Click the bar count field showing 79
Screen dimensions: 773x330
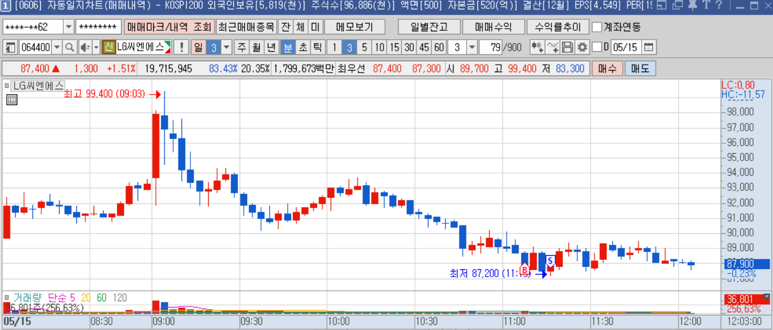point(491,48)
